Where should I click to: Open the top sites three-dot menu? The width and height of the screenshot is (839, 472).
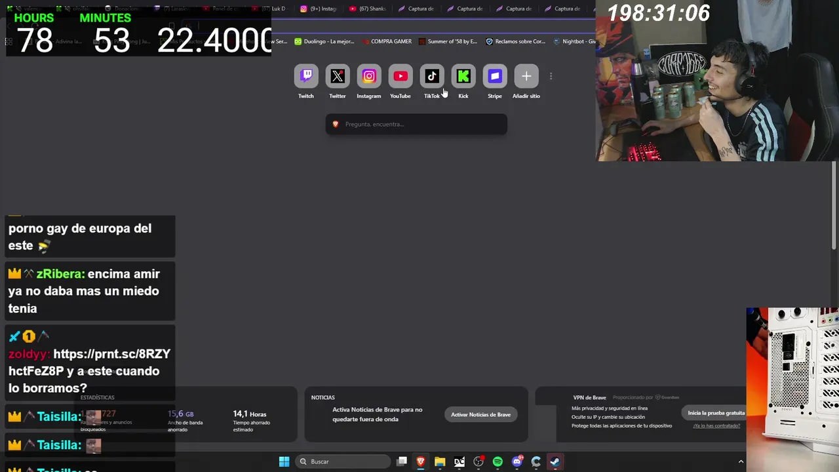click(x=551, y=76)
